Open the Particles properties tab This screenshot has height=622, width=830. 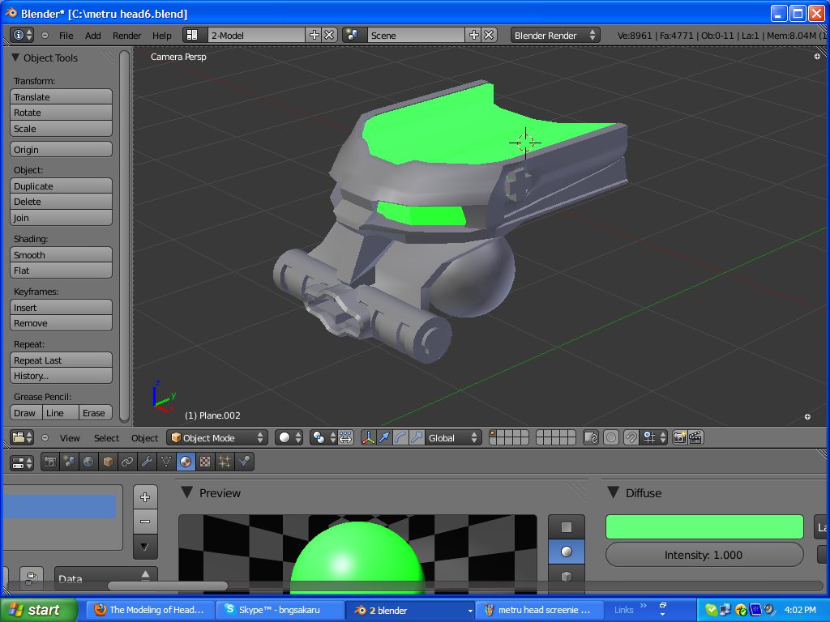click(x=224, y=462)
